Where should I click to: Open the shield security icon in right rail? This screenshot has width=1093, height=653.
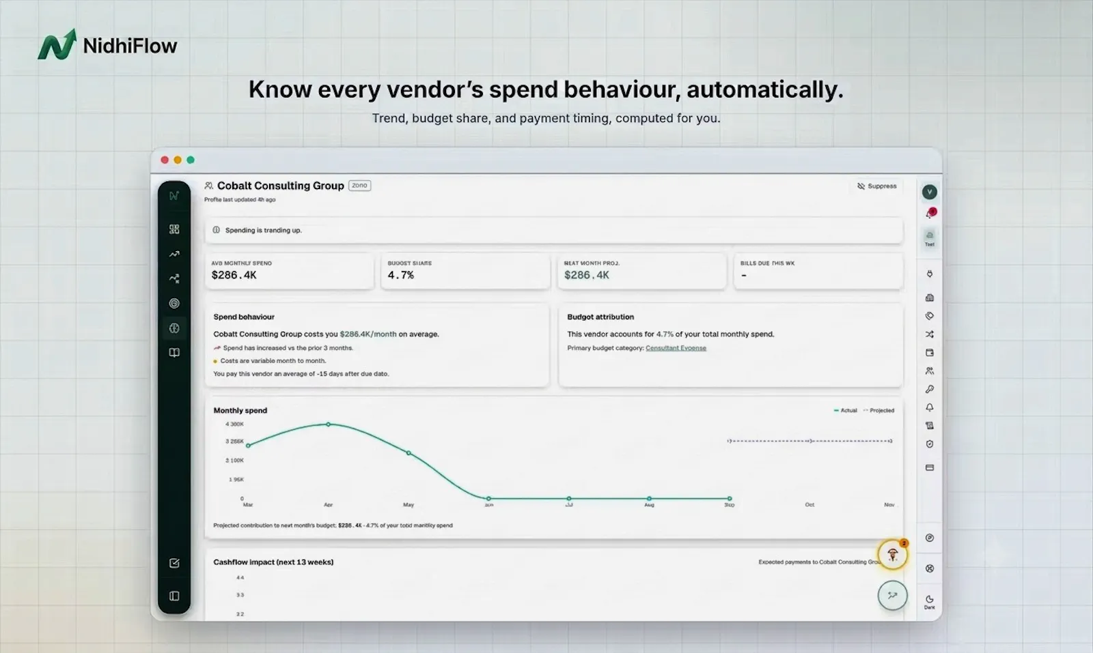point(930,444)
